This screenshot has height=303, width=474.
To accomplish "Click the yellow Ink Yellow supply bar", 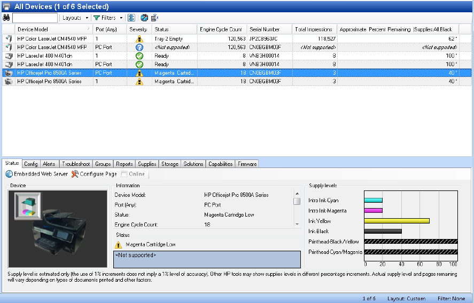I will [397, 221].
